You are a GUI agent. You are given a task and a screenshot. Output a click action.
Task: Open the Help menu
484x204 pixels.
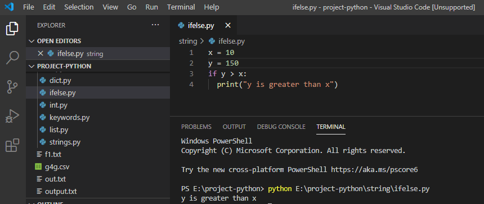212,7
